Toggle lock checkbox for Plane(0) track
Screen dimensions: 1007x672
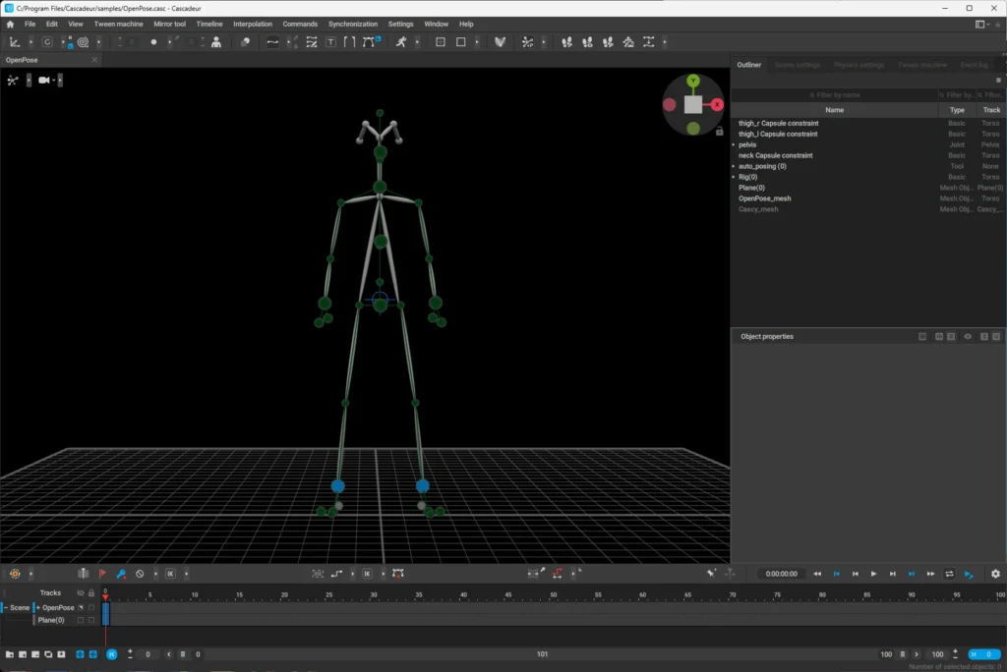(91, 620)
